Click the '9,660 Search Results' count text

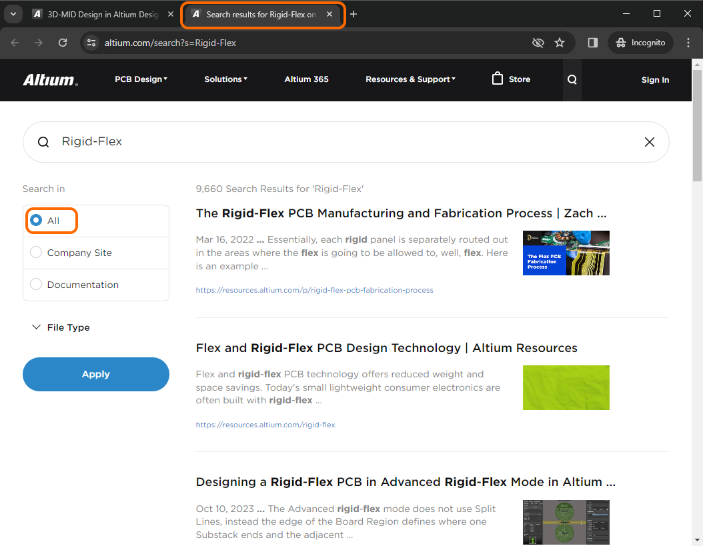279,189
